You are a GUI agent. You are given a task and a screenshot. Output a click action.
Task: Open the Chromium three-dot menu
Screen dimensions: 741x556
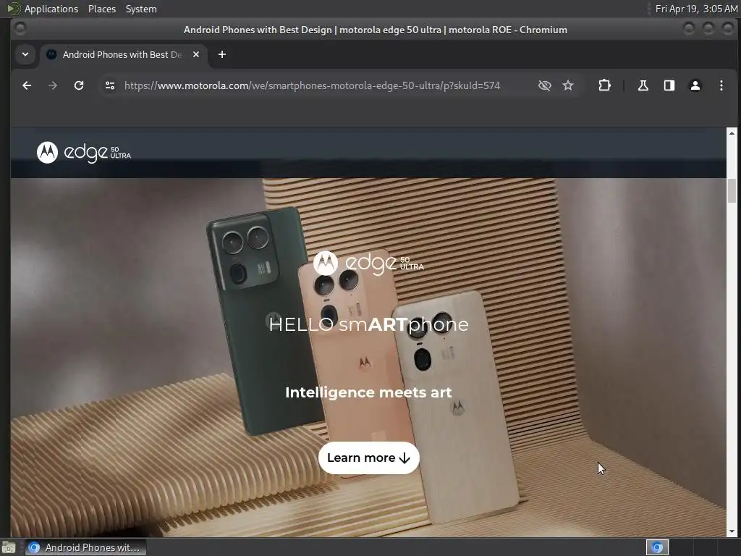(x=721, y=85)
